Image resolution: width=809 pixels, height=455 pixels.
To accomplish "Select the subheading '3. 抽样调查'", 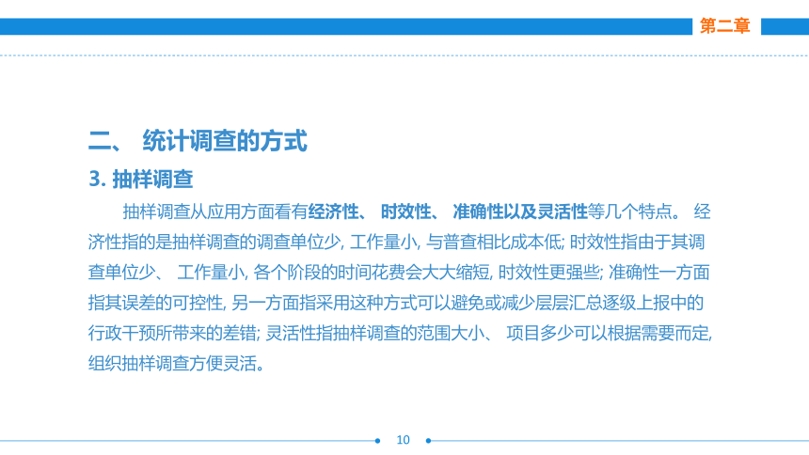I will (x=141, y=180).
